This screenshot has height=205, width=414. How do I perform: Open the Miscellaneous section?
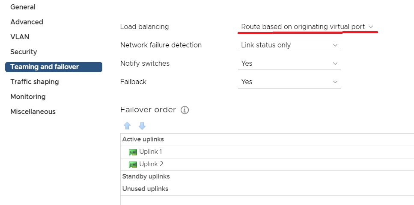[x=33, y=112]
